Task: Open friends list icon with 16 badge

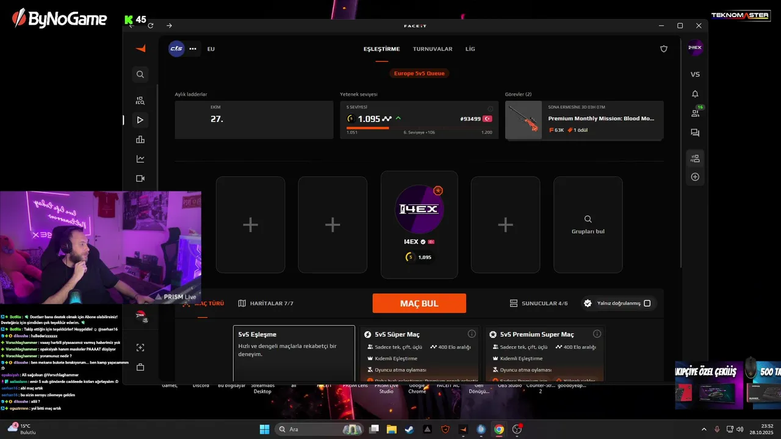Action: (x=695, y=113)
